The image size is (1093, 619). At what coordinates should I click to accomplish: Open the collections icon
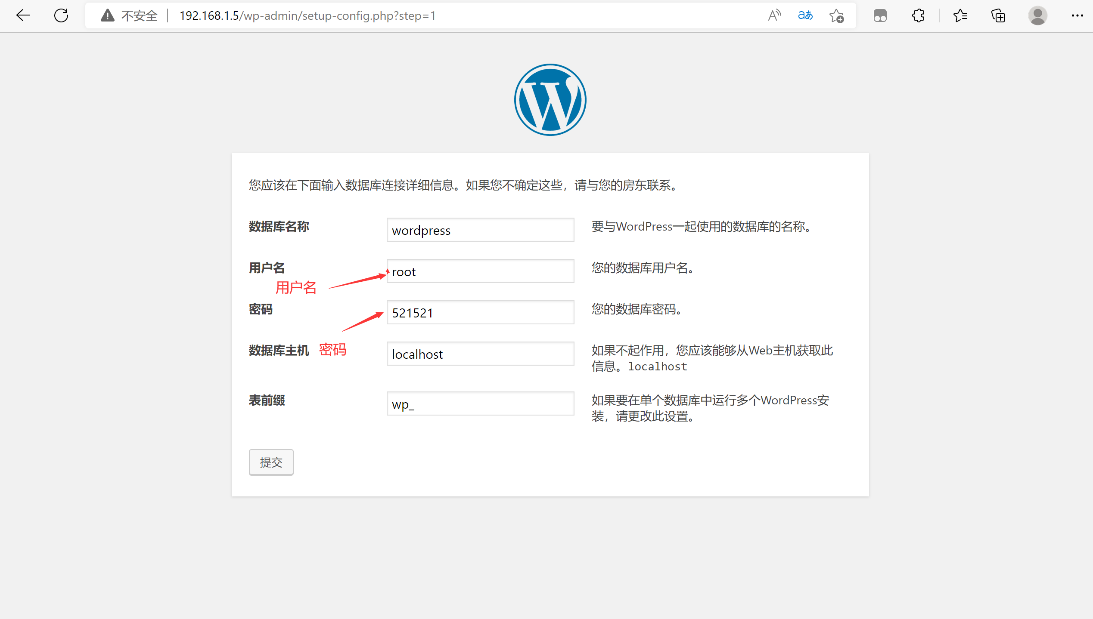(998, 15)
